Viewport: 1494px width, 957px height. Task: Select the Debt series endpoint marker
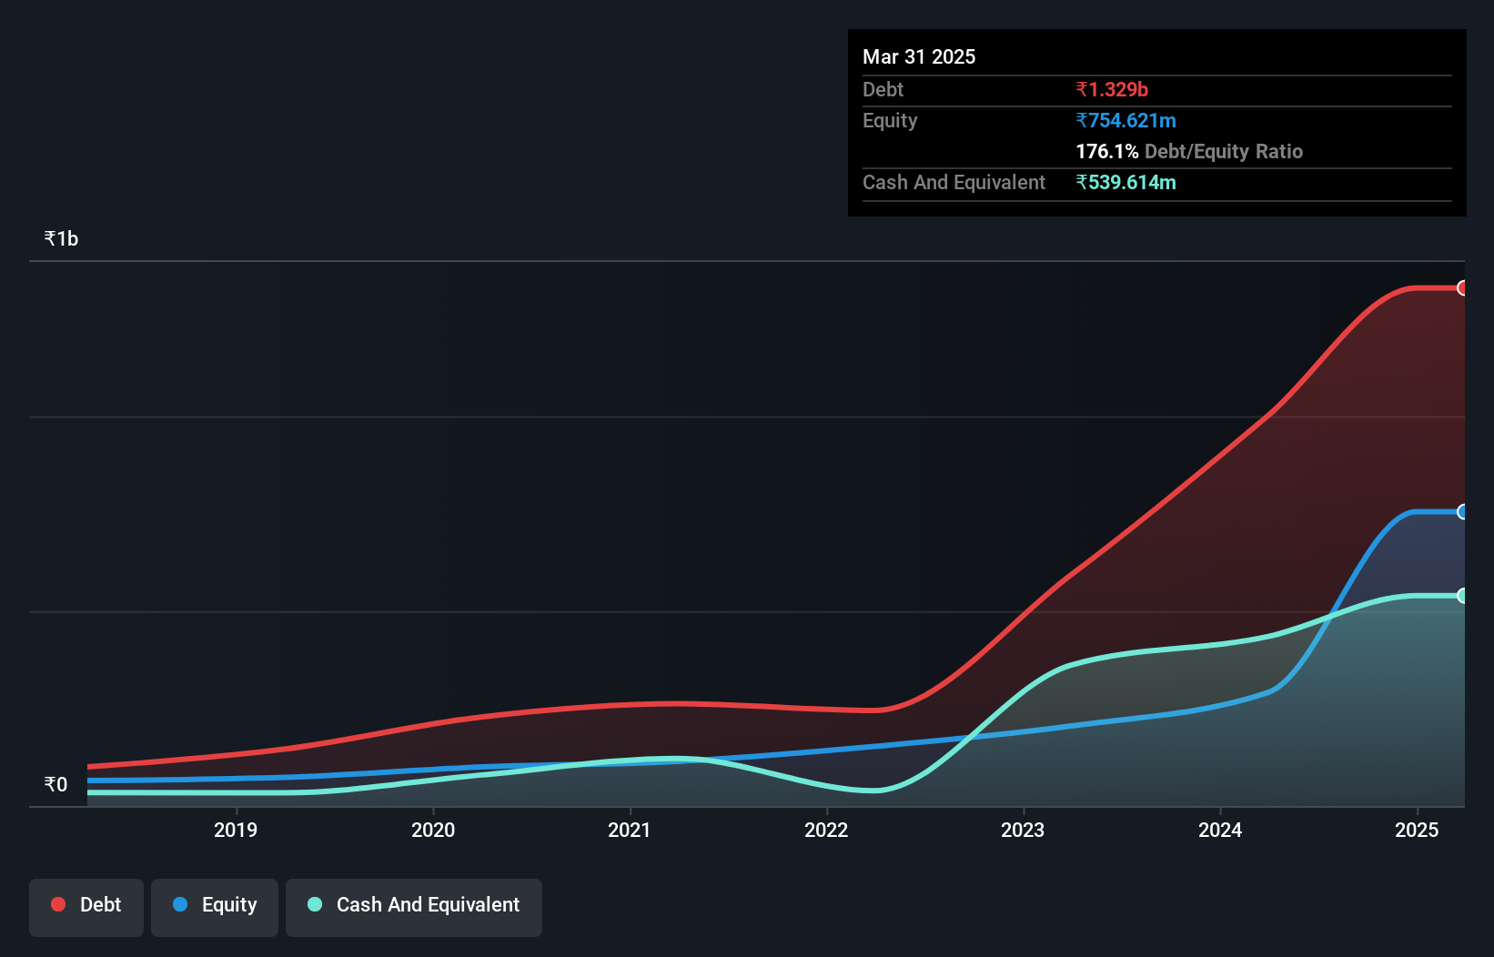pyautogui.click(x=1463, y=287)
